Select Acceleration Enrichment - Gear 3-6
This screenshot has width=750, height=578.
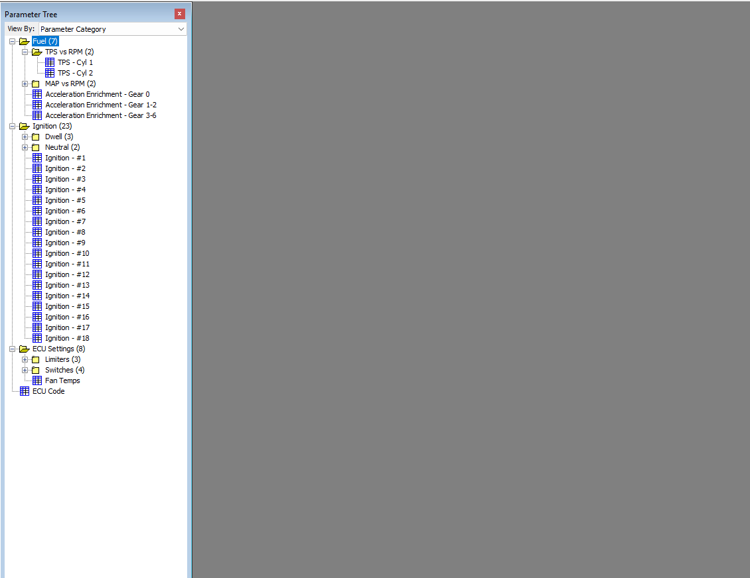[101, 115]
